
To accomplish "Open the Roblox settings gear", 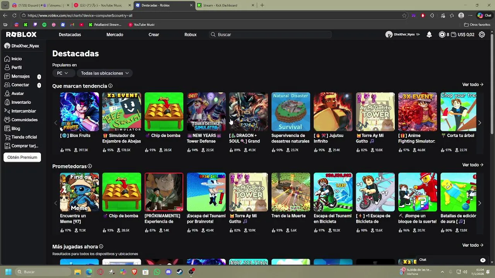I will point(482,35).
